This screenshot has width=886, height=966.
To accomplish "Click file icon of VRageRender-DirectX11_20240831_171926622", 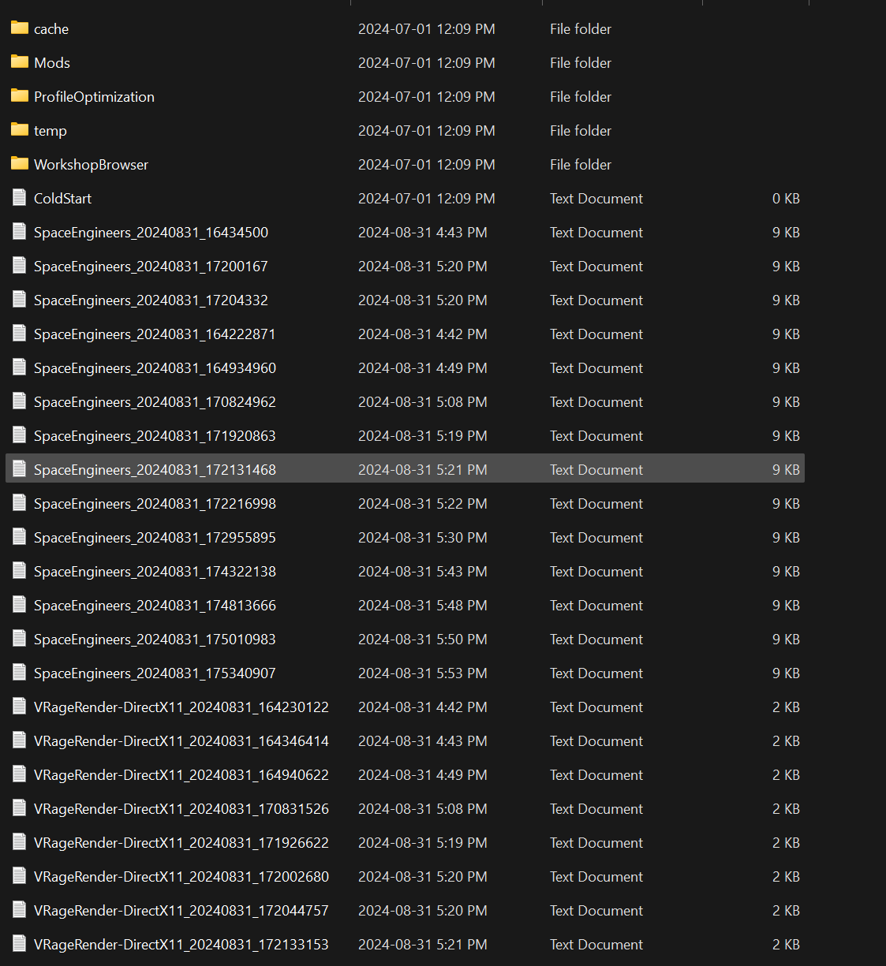I will pyautogui.click(x=20, y=841).
